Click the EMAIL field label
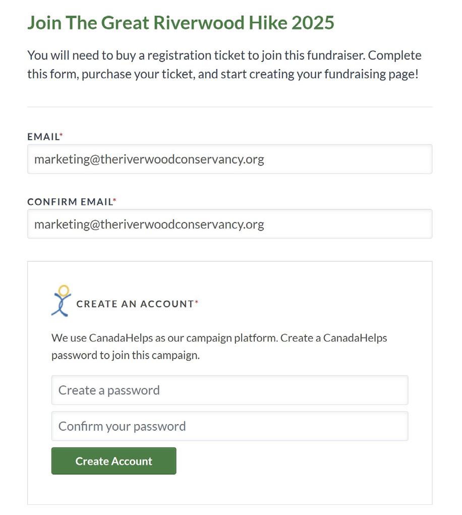The width and height of the screenshot is (462, 515). pyautogui.click(x=43, y=137)
